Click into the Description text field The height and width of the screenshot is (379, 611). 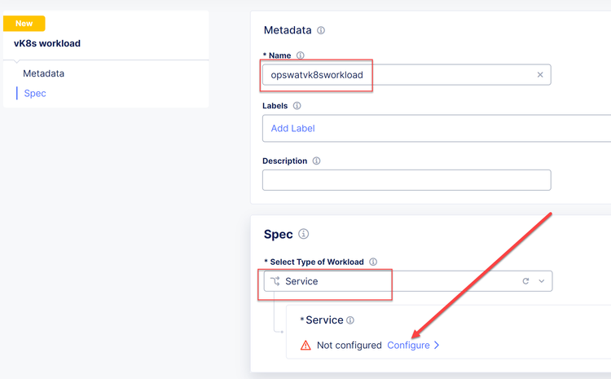click(406, 180)
